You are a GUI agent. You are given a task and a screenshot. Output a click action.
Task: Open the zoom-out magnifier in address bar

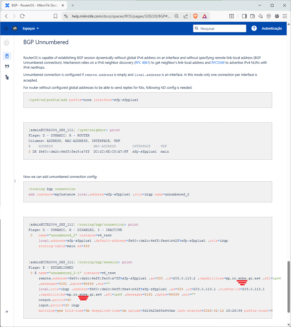(177, 16)
